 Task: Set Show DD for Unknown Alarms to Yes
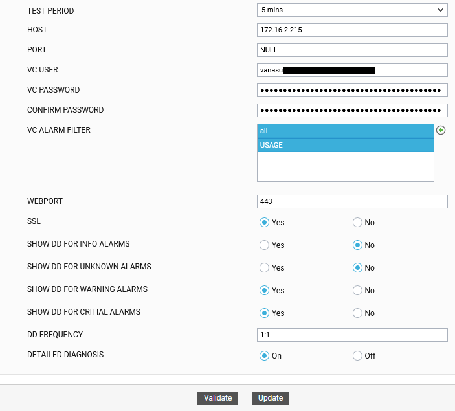coord(264,268)
